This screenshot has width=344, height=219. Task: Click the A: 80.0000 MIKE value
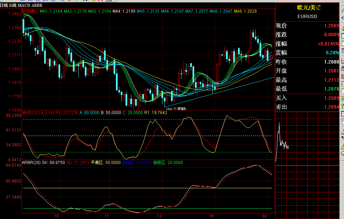pos(90,113)
